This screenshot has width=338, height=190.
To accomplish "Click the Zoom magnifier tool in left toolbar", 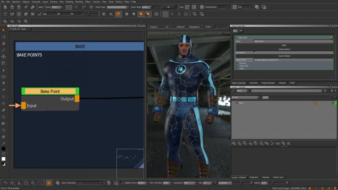I will (x=4, y=50).
